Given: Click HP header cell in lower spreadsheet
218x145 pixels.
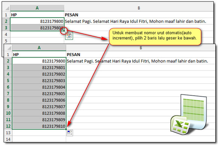Looking at the screenshot, I should tap(39, 55).
